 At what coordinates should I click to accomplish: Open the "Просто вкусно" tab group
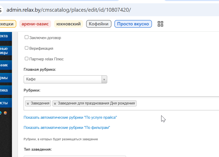133,24
